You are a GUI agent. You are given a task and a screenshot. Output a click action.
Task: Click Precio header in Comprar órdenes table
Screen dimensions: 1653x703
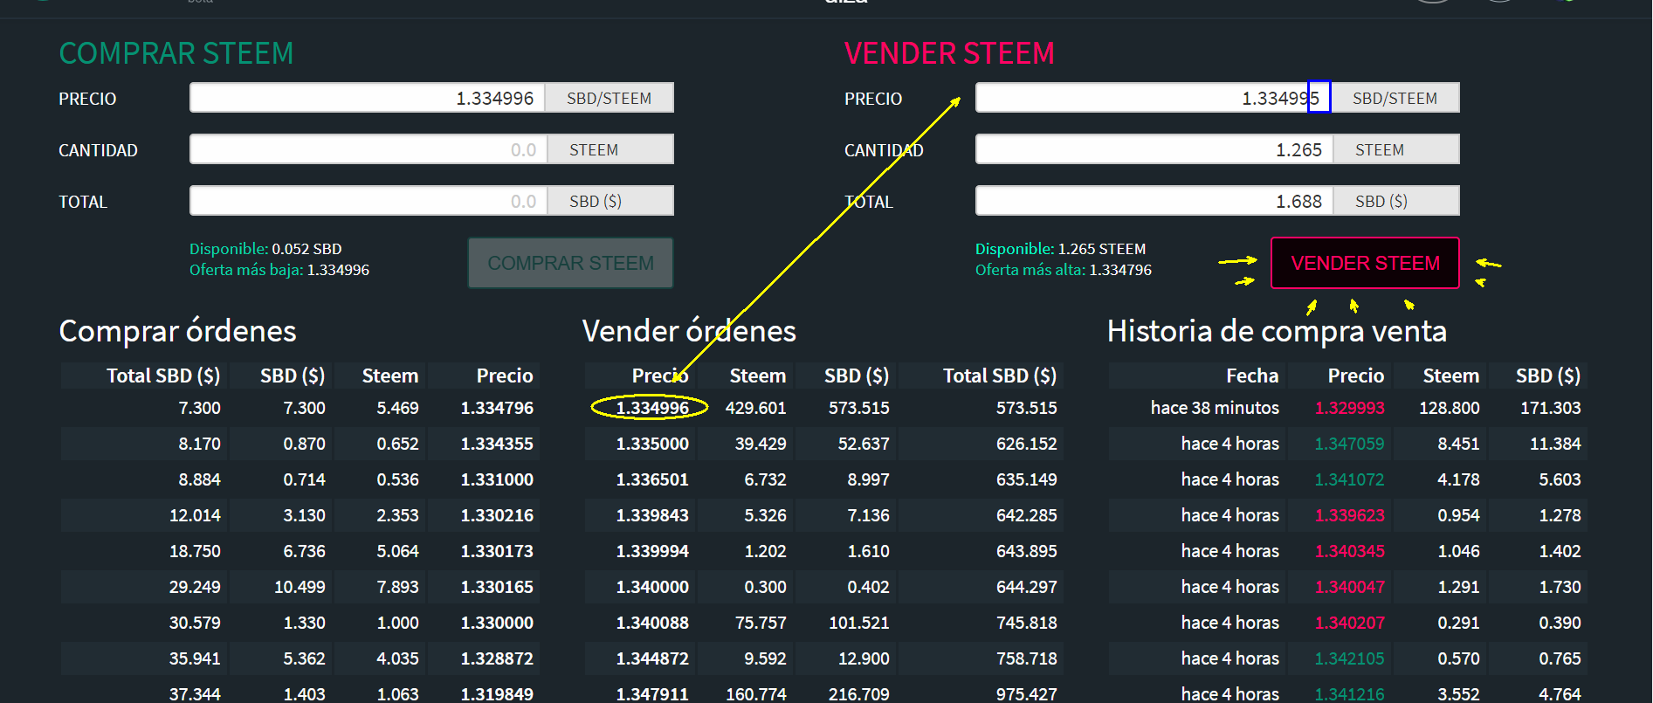(x=505, y=376)
